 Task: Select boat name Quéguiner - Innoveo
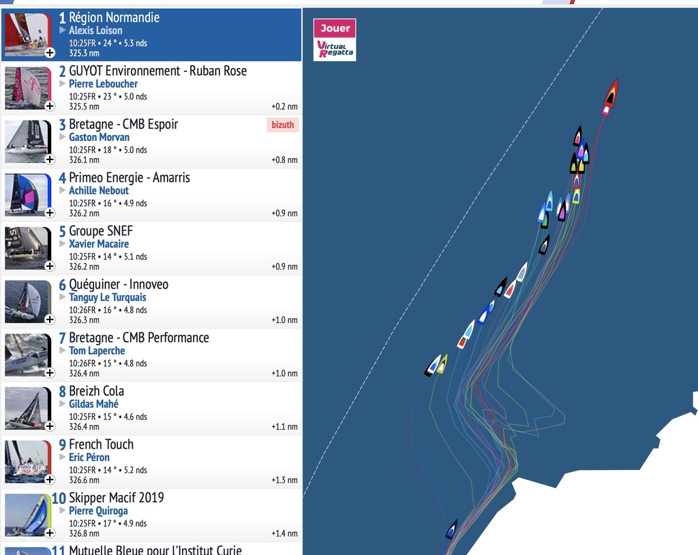click(x=119, y=284)
